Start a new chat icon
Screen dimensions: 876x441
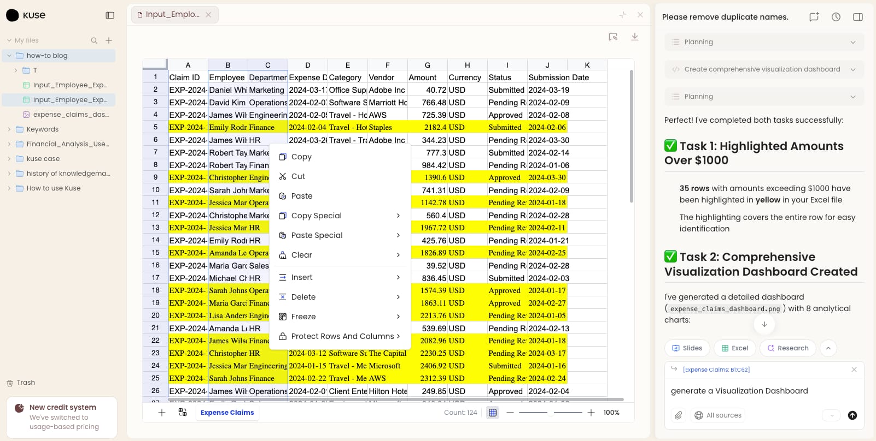coord(814,17)
